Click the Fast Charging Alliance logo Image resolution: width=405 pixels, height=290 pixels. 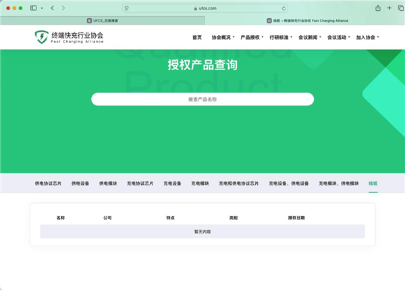tap(70, 36)
